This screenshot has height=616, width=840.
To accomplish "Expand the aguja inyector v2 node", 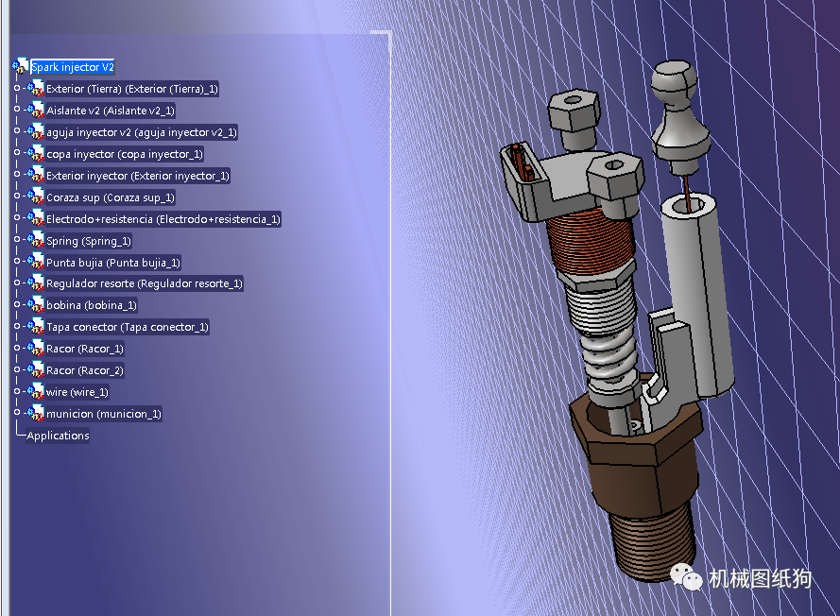I will pos(17,130).
